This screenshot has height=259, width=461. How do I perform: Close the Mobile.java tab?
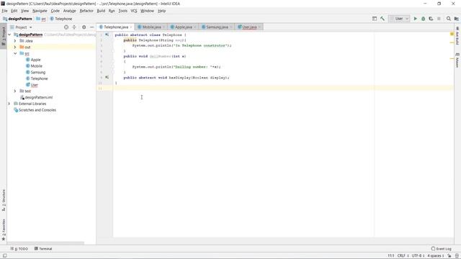click(164, 27)
